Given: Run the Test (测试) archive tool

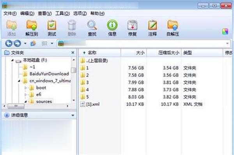Looking at the screenshot, I should (52, 25).
